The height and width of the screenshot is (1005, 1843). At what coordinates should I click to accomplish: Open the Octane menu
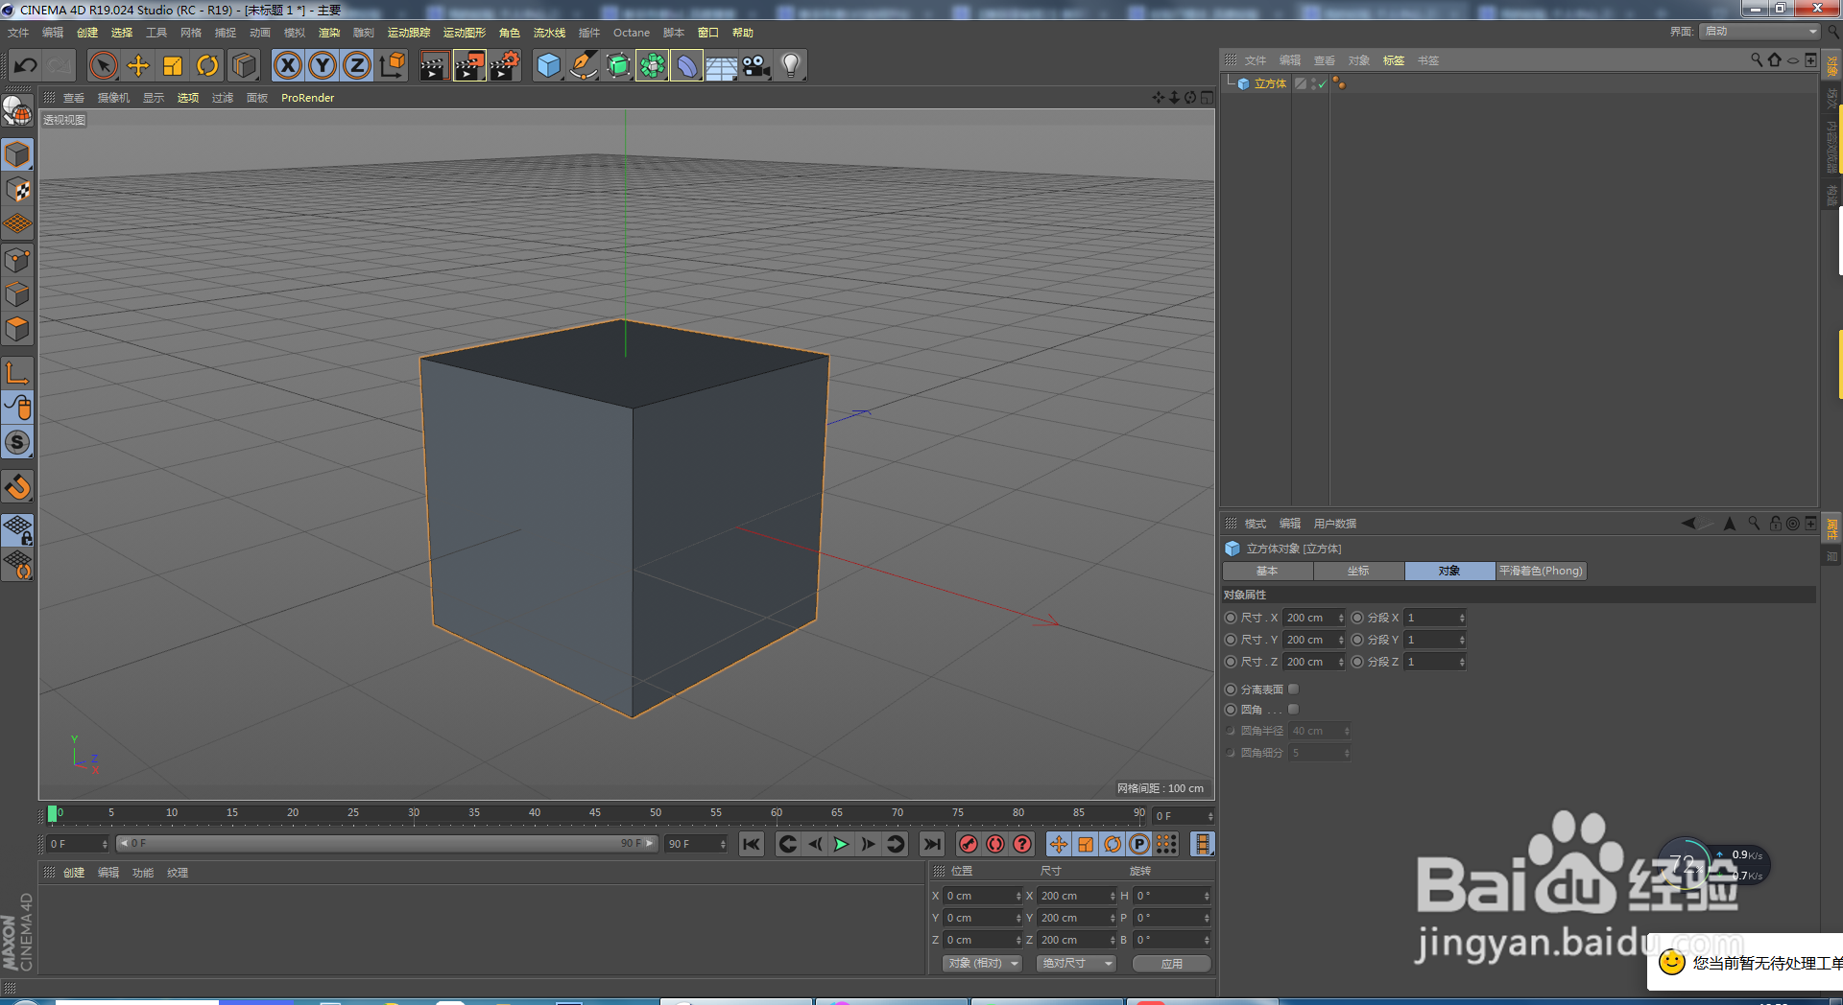coord(632,33)
